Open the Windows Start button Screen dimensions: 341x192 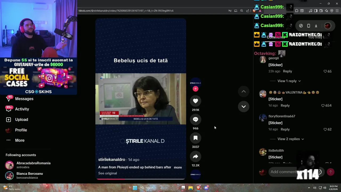(x=135, y=188)
